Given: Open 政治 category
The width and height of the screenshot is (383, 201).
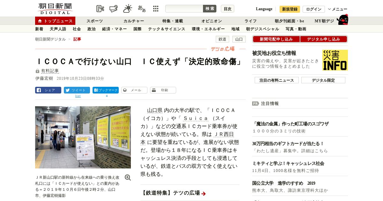Looking at the screenshot, I should [91, 29].
